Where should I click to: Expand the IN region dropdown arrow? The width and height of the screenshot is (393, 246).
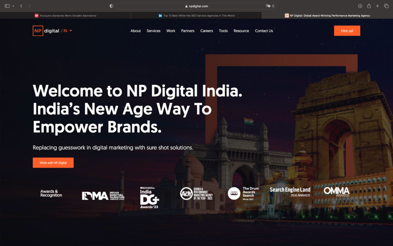[x=71, y=31]
